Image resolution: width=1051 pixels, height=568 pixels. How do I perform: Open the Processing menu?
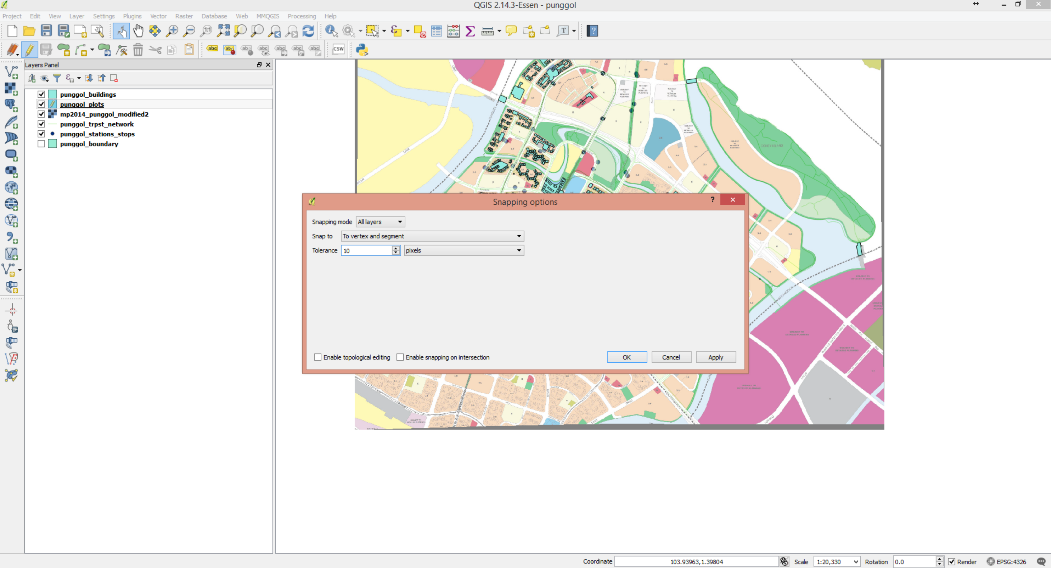click(302, 16)
